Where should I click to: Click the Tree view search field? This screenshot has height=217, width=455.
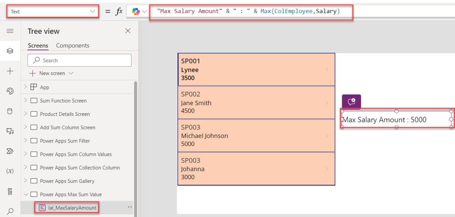coord(80,60)
